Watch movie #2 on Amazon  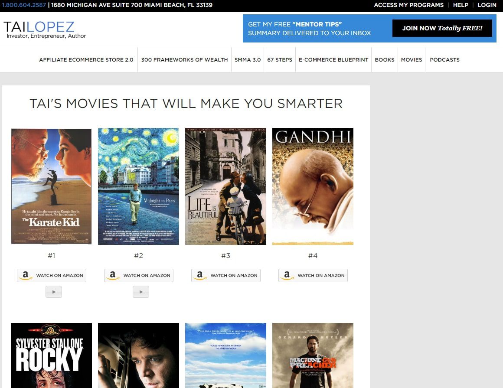[x=139, y=275]
